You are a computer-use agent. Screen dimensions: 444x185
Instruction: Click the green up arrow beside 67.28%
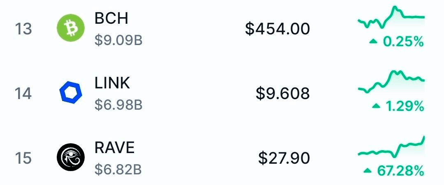coord(368,170)
